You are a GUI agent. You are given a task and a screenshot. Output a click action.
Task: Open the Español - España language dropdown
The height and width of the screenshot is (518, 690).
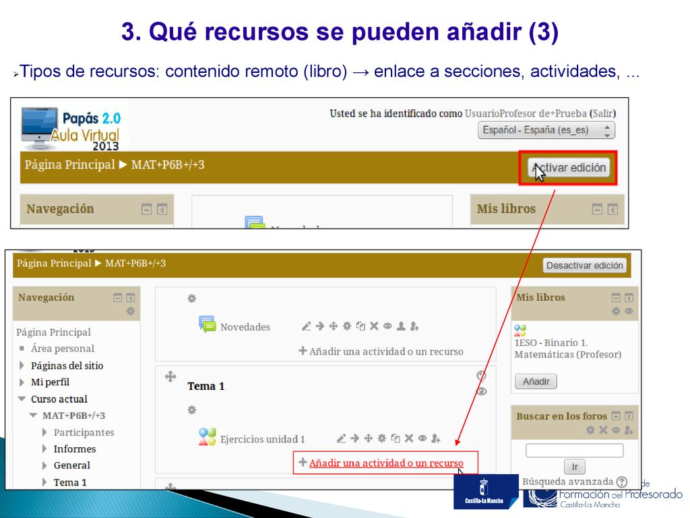click(x=546, y=130)
